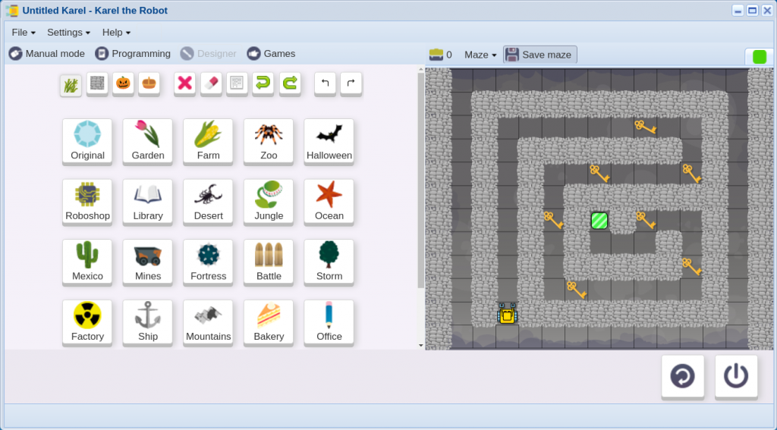Choose the Farm theme
The image size is (777, 430).
pos(208,141)
